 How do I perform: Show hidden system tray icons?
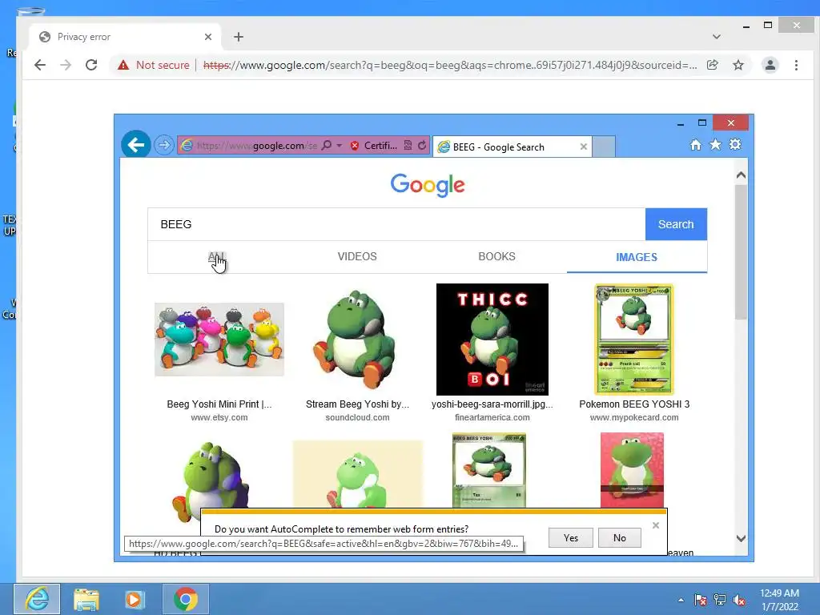point(681,600)
